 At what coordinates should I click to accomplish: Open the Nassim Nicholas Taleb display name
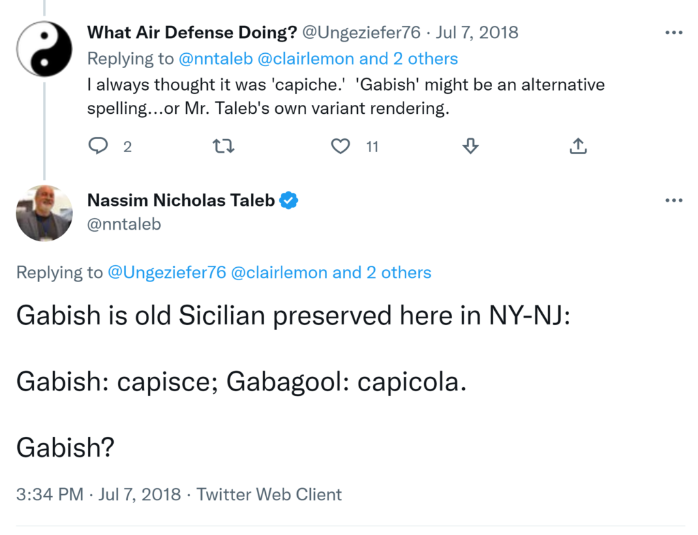point(181,200)
